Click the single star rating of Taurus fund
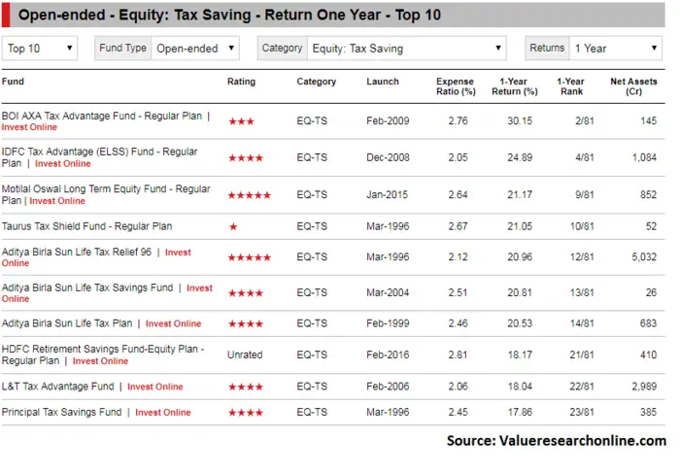 233,226
